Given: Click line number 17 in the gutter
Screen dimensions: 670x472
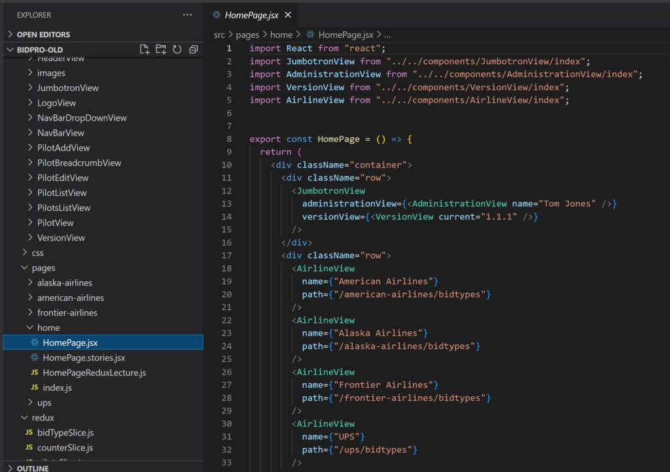Looking at the screenshot, I should click(226, 256).
